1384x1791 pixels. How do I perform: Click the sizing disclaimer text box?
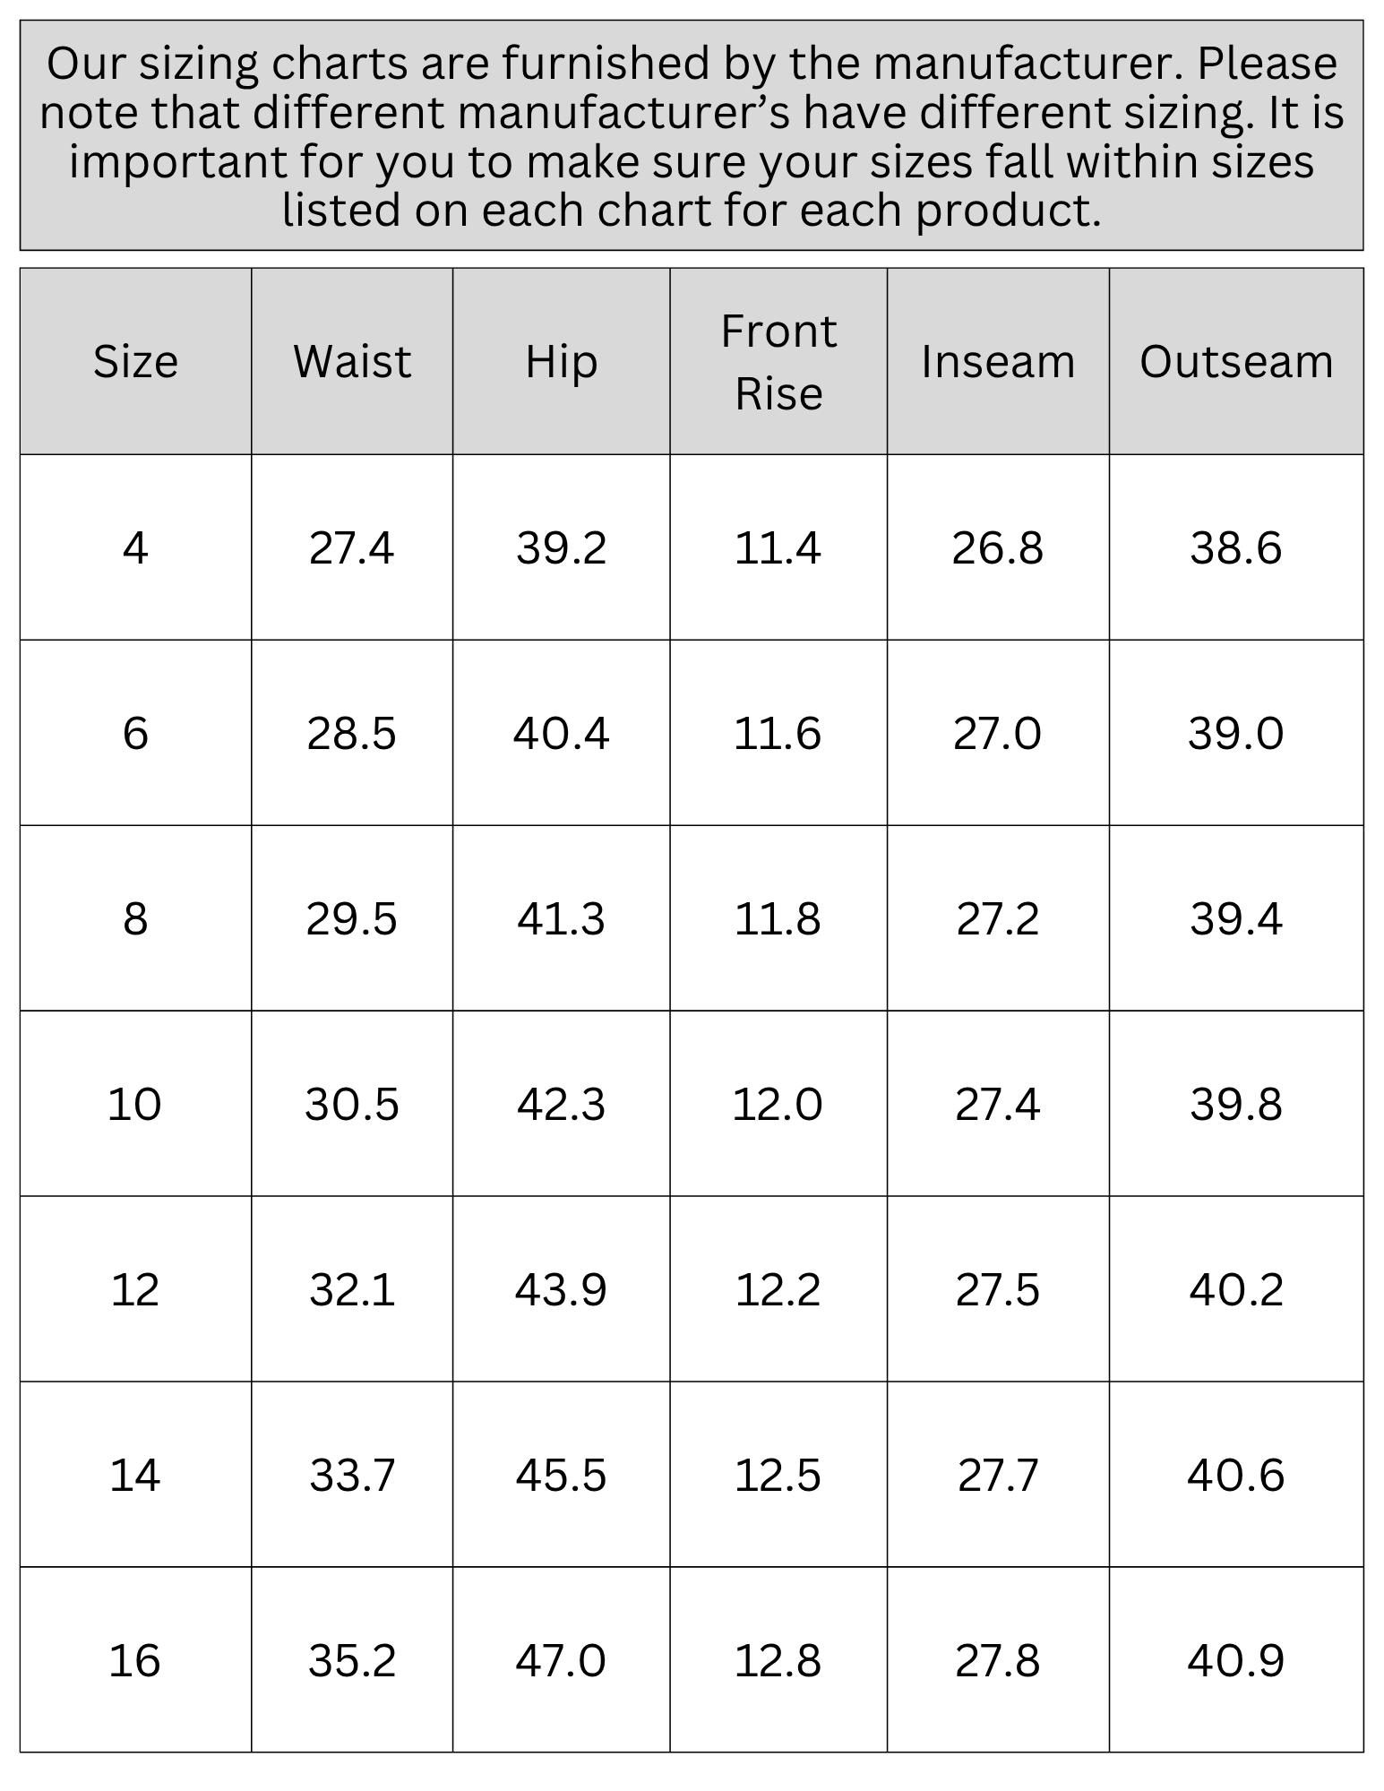click(x=692, y=135)
